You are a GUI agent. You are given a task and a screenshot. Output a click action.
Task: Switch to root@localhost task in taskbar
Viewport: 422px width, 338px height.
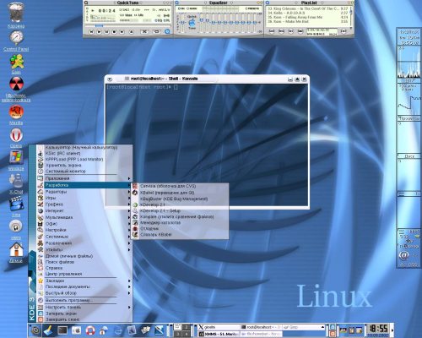(260, 327)
